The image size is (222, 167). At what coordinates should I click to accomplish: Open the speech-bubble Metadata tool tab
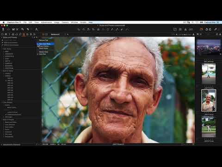[31, 34]
